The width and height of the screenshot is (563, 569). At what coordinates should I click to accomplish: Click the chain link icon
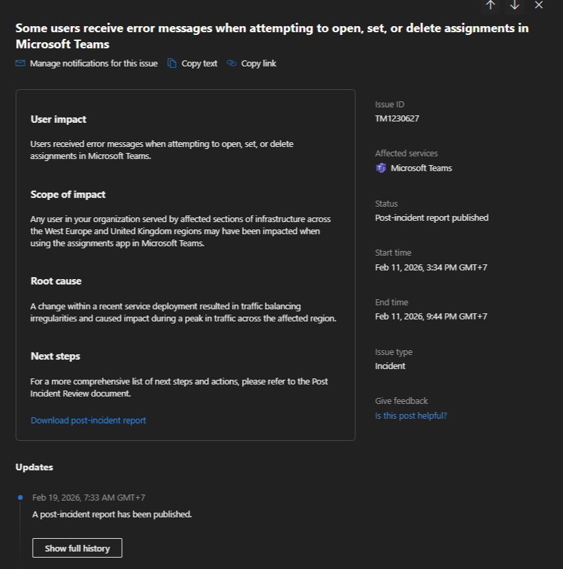click(x=231, y=64)
